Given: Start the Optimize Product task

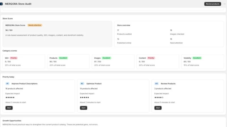Looking at the screenshot, I should pos(83,108).
